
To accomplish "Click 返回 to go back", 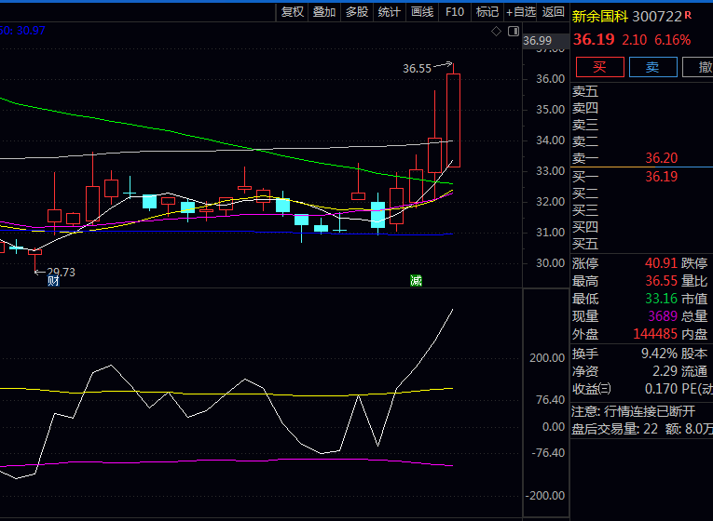I will coord(554,12).
